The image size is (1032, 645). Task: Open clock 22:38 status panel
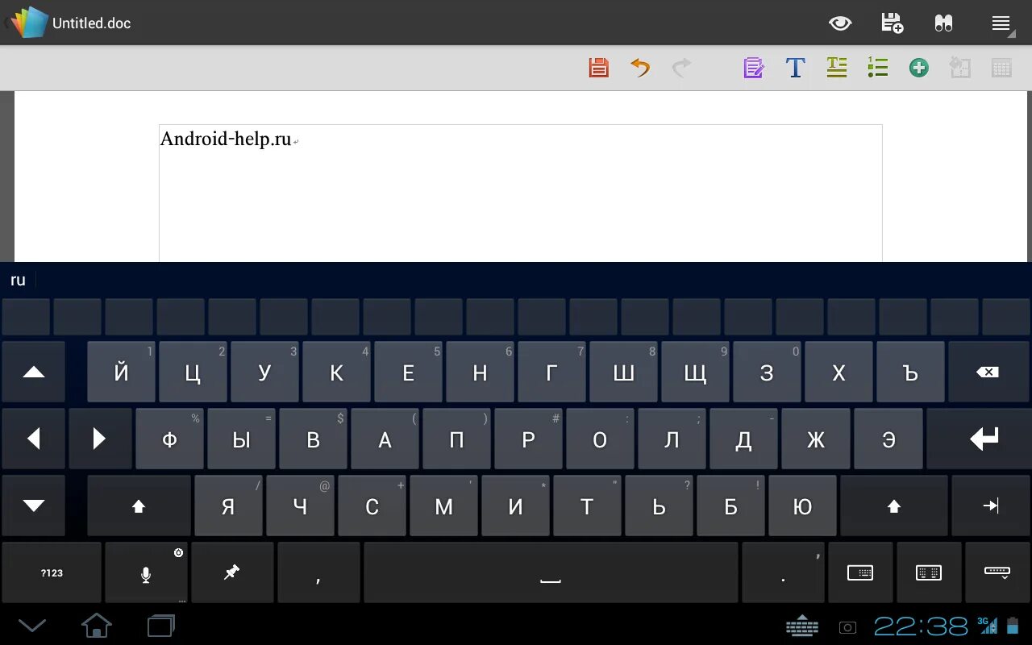[x=921, y=626]
